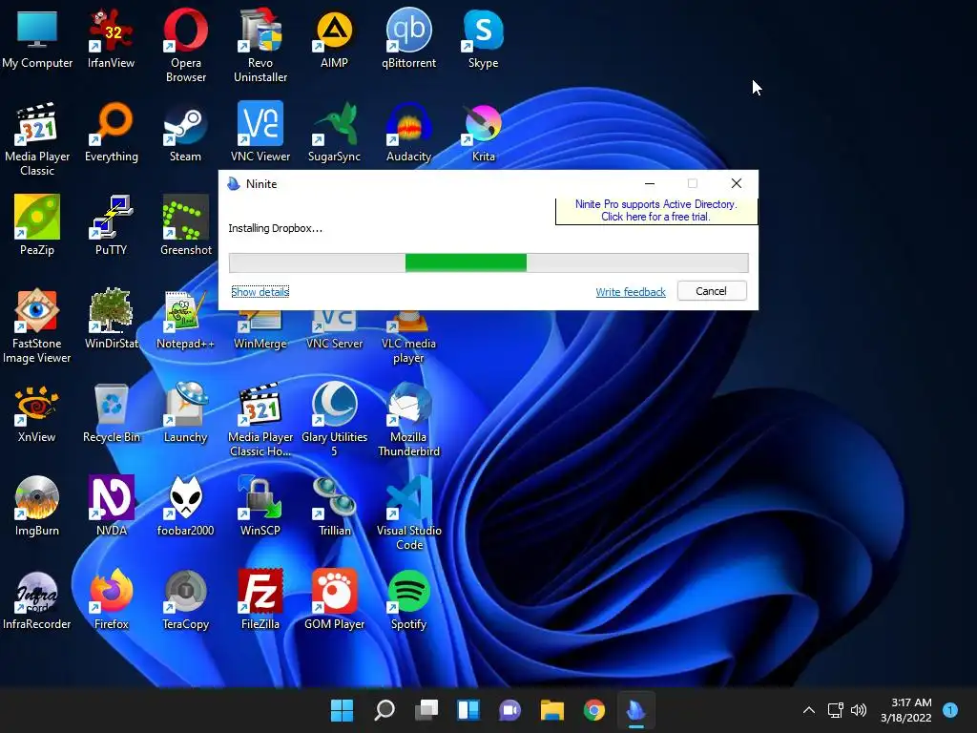Click the Dropbox installation progress bar
The width and height of the screenshot is (977, 733).
pyautogui.click(x=488, y=262)
